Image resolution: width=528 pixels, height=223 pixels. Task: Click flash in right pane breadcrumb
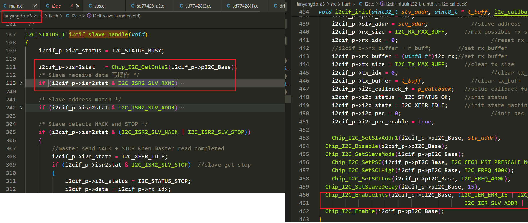coord(347,4)
